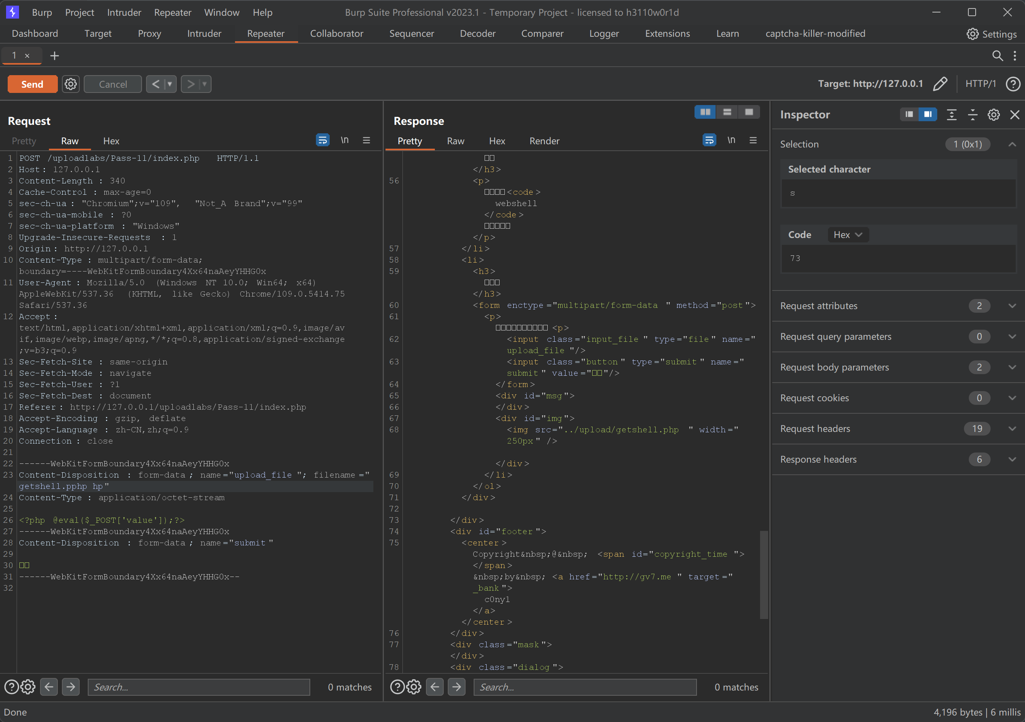Click the Repeater tab search magnifier icon
This screenshot has height=722, width=1025.
[x=997, y=56]
